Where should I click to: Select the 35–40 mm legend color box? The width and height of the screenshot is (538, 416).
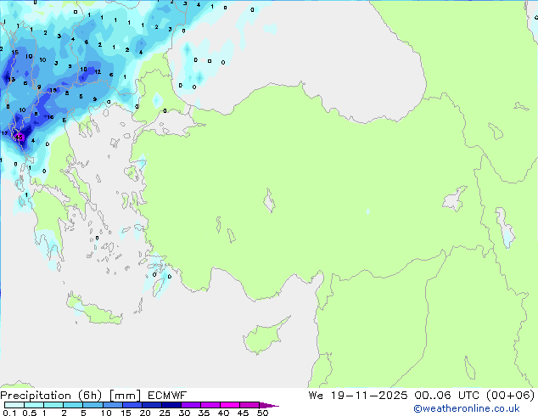[x=210, y=405]
